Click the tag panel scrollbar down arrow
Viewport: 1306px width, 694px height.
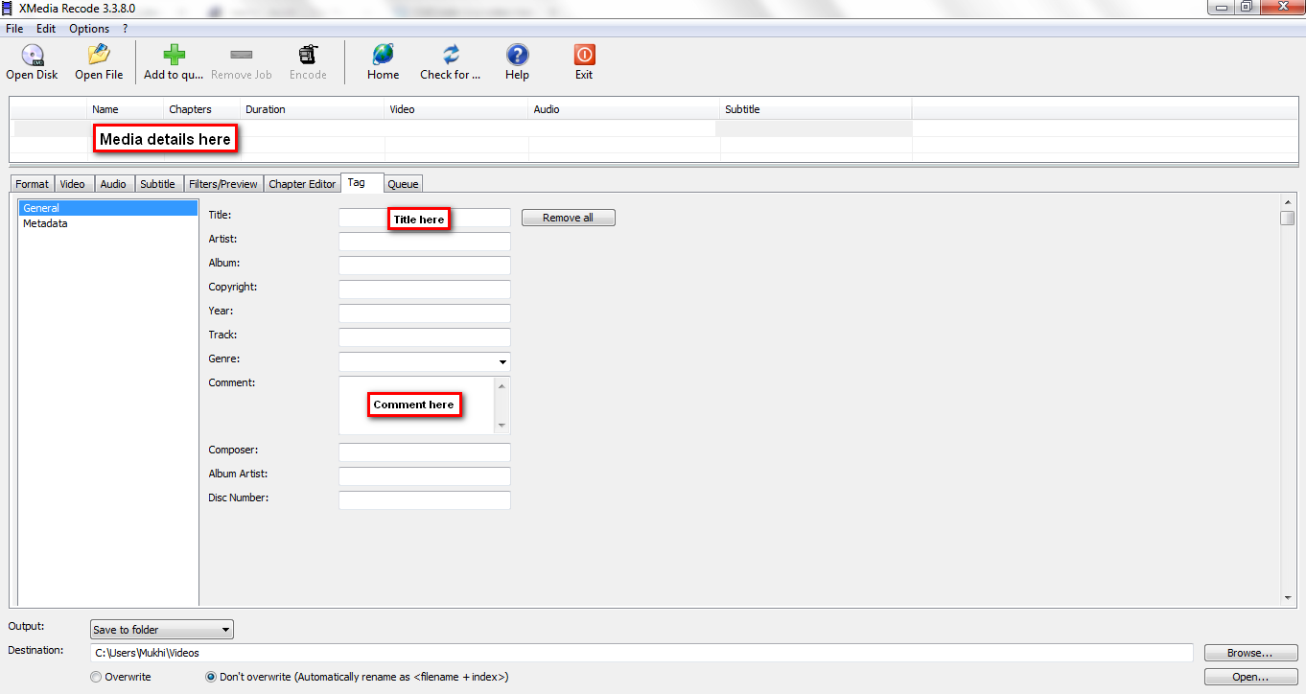tap(1288, 598)
